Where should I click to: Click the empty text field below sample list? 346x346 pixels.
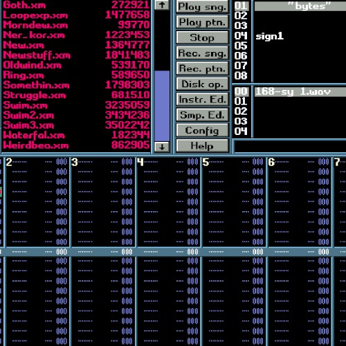pyautogui.click(x=290, y=146)
